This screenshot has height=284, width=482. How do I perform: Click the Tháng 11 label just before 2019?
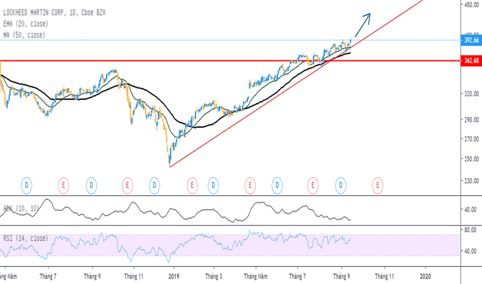tap(134, 276)
